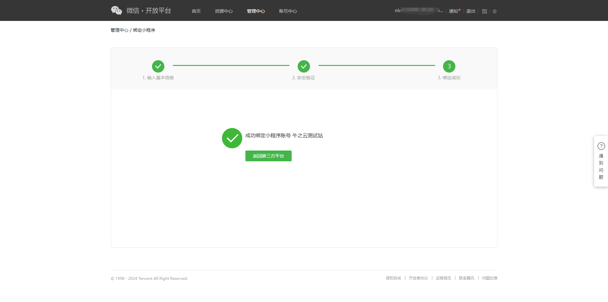Screen dimensions: 608x302
Task: Open 开发者协议 footer link
Action: pyautogui.click(x=418, y=278)
